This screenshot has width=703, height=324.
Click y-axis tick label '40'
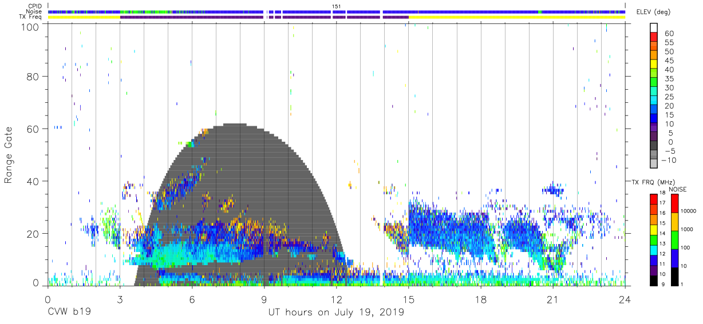tap(34, 181)
